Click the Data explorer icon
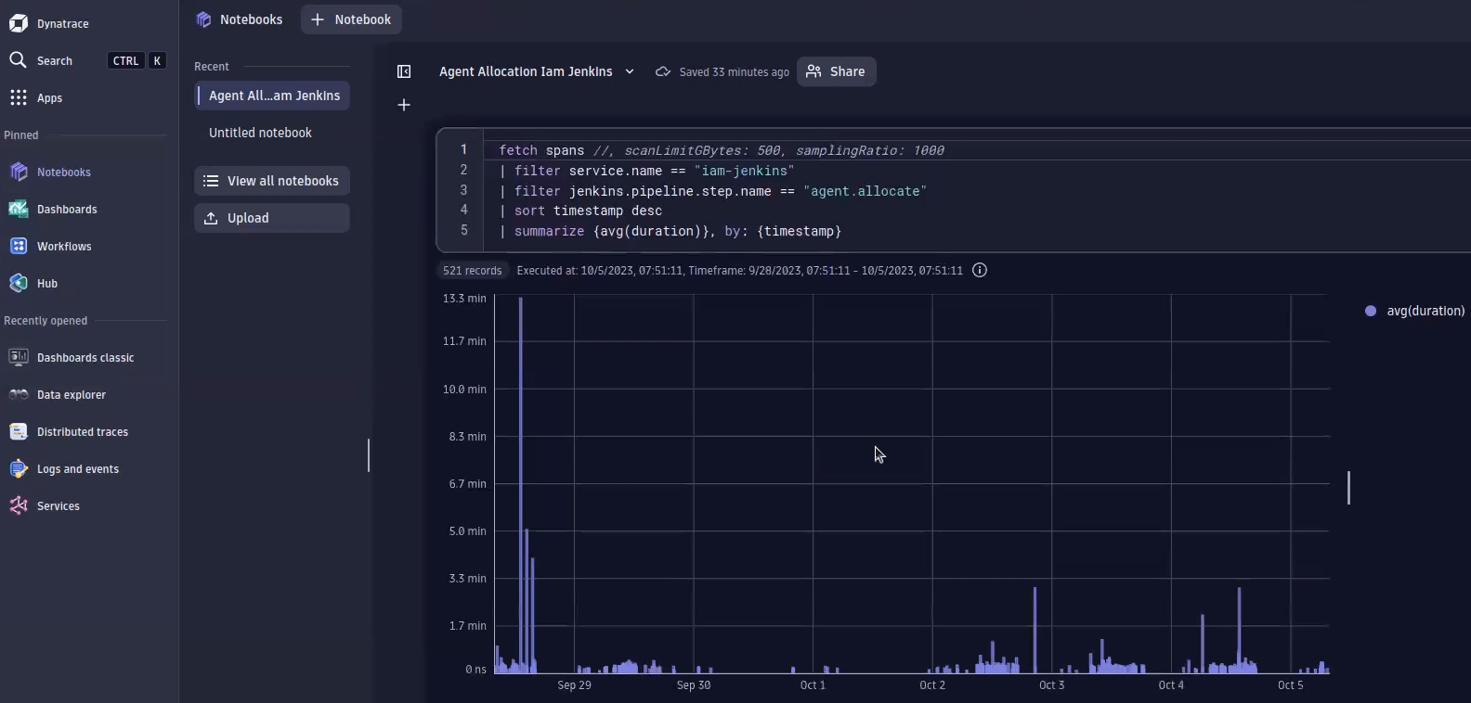The width and height of the screenshot is (1471, 703). 19,394
